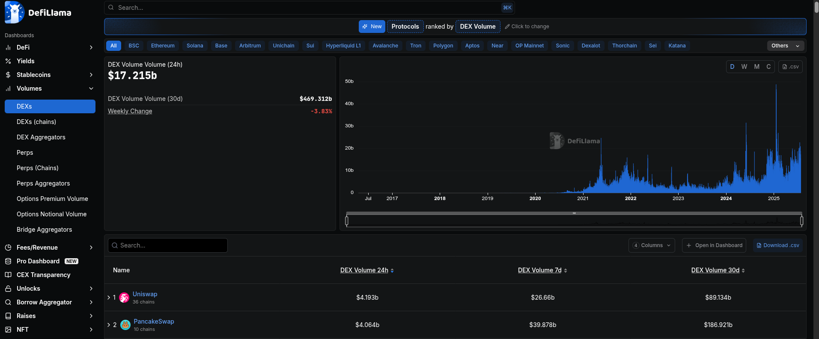Open the Columns dropdown
Screen dimensions: 819x339
(x=652, y=245)
